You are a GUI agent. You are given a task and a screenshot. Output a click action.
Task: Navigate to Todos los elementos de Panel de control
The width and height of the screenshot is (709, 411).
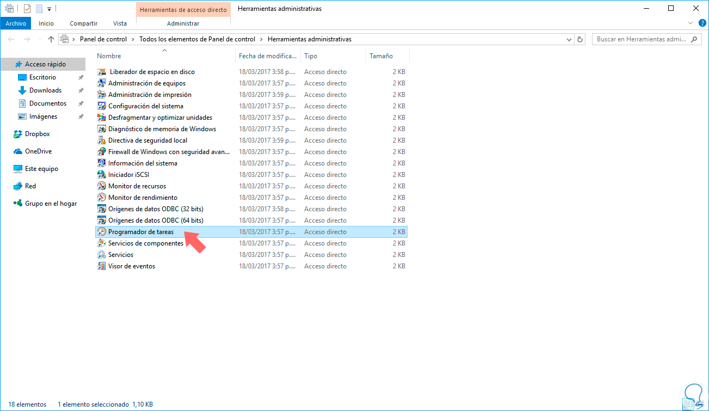(x=197, y=39)
